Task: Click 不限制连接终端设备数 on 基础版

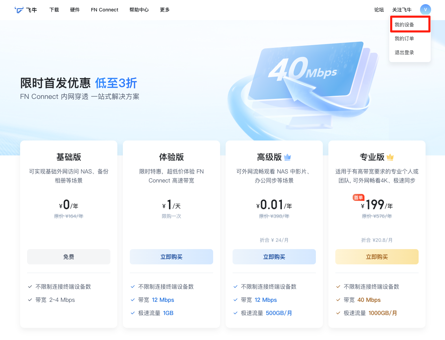Action: [x=63, y=287]
